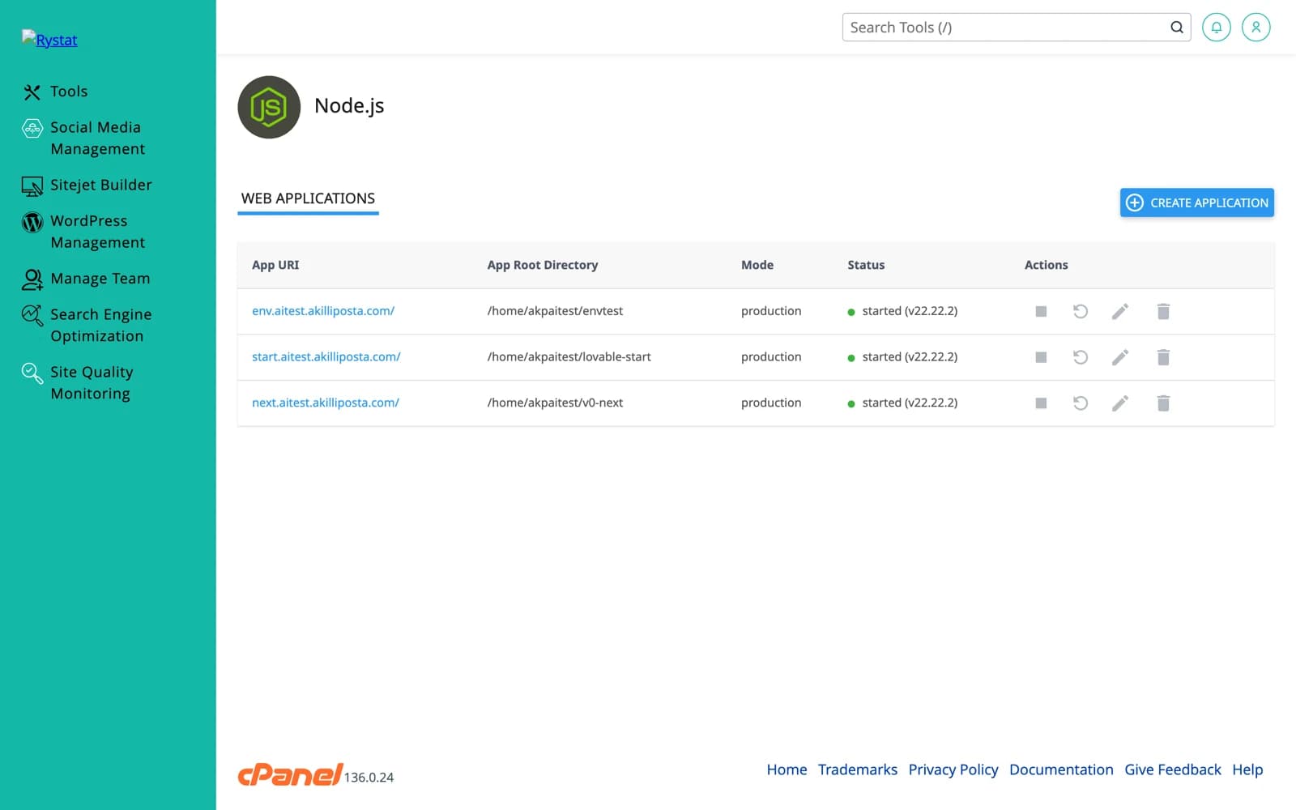Open Site Quality Monitoring
Image resolution: width=1296 pixels, height=810 pixels.
pos(77,382)
